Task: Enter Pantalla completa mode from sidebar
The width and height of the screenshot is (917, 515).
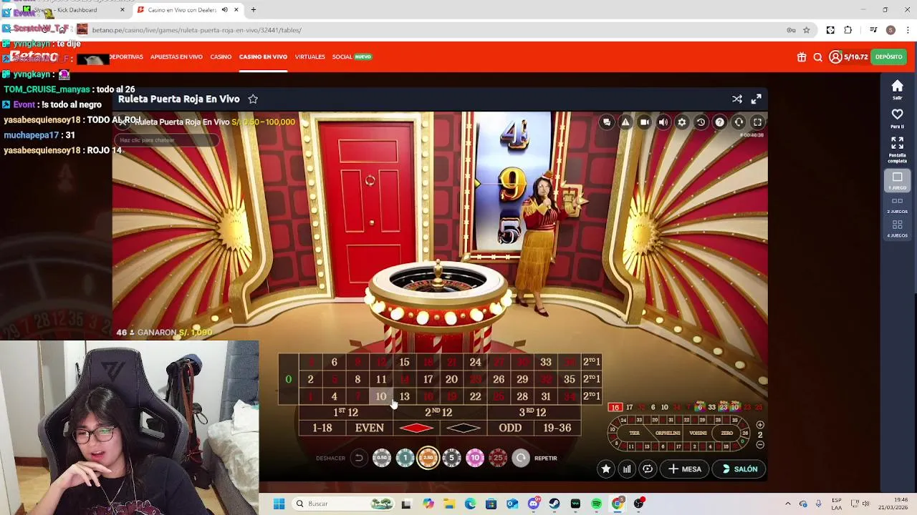Action: click(897, 149)
